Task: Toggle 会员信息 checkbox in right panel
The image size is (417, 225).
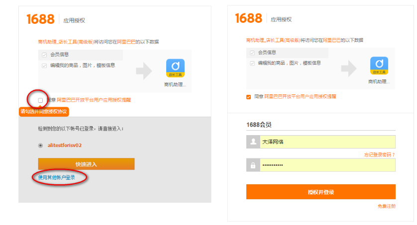Action: pos(252,53)
